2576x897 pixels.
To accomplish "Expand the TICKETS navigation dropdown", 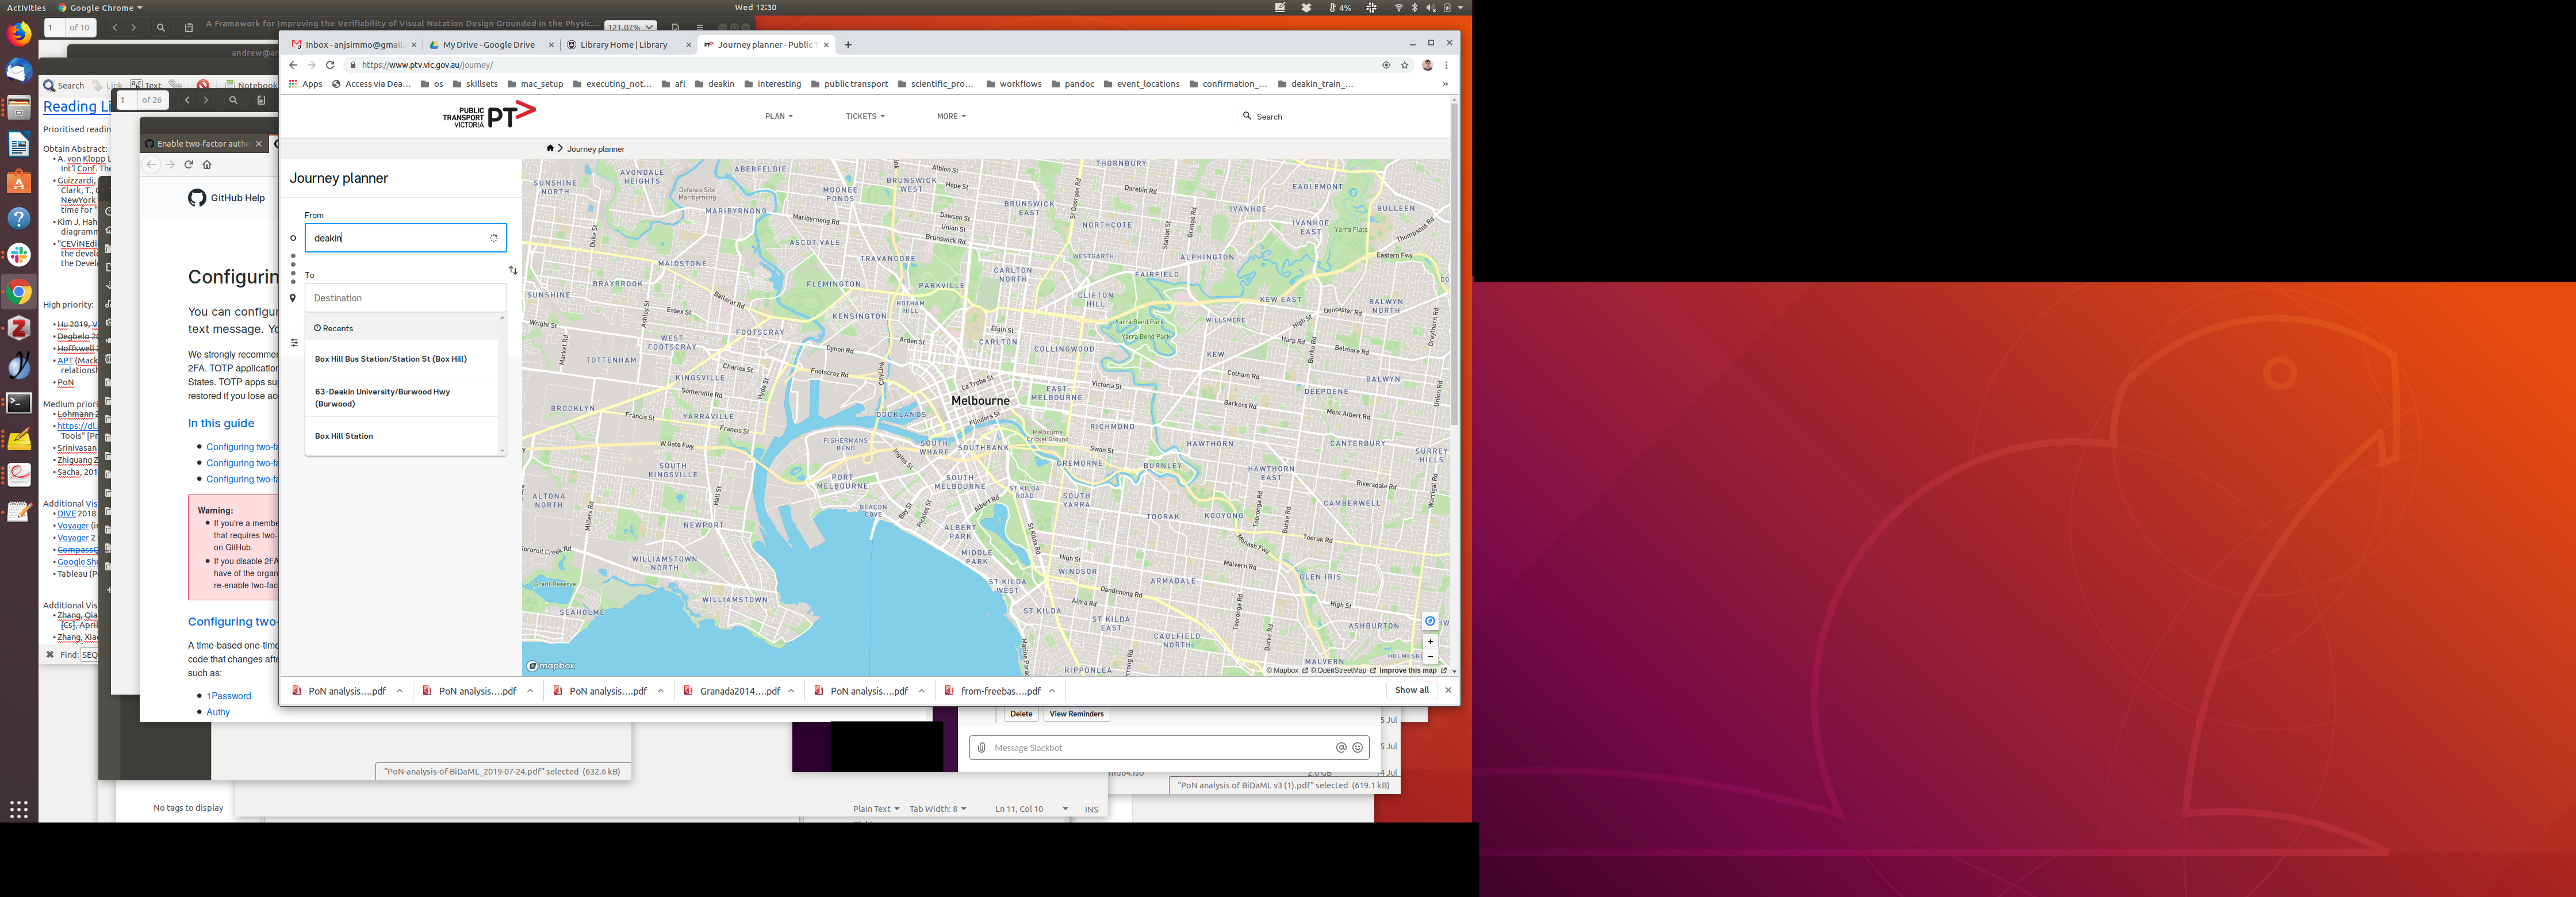I will point(864,116).
